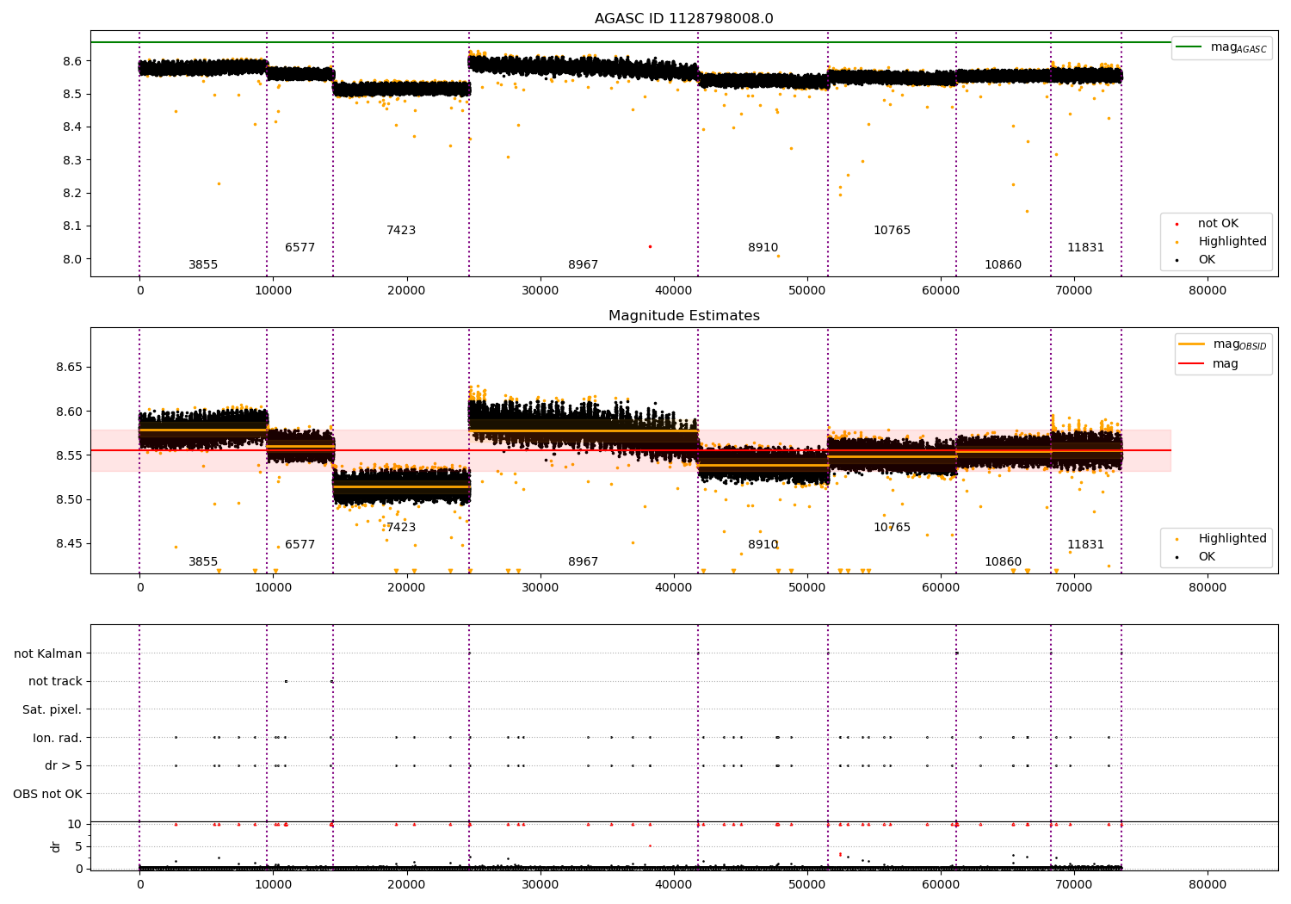
Task: Click the 8.6 y-axis tick of the top plot
Action: click(x=72, y=61)
